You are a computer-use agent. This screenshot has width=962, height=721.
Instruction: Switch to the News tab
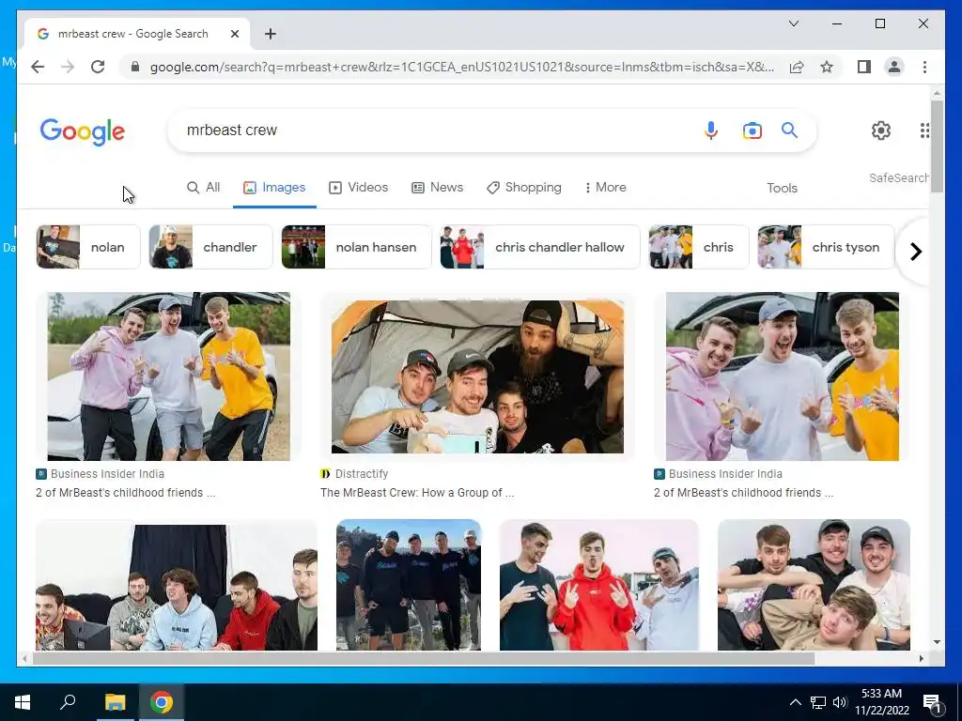(437, 188)
